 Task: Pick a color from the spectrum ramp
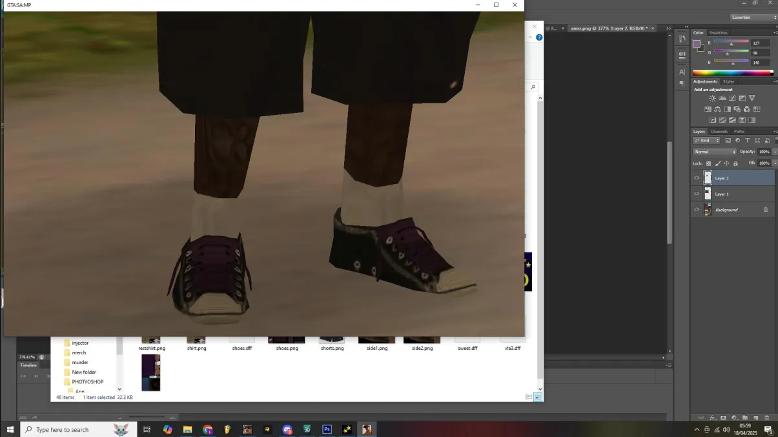click(733, 73)
